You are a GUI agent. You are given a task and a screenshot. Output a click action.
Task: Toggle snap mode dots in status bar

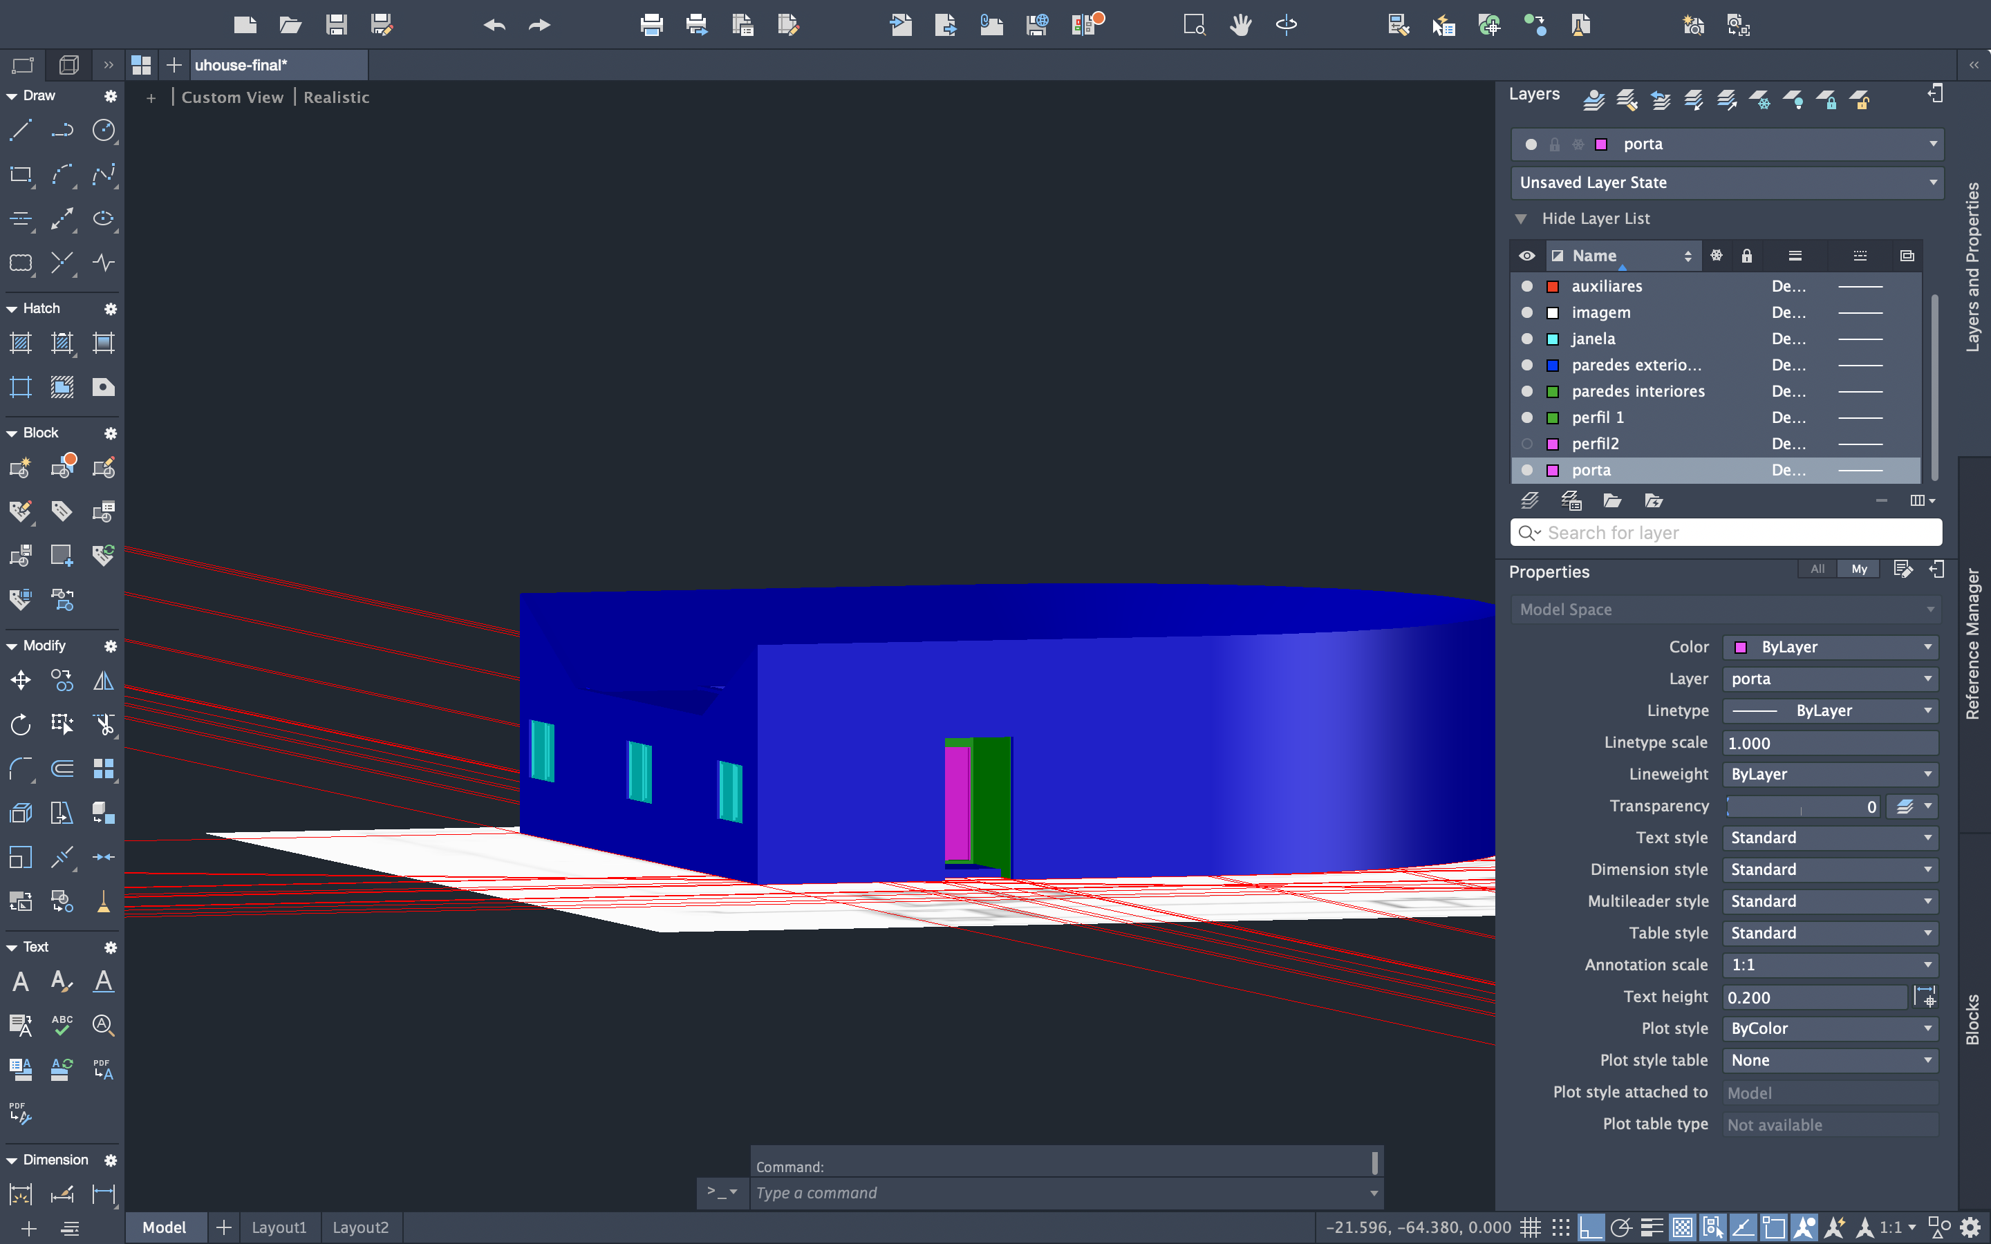tap(1561, 1227)
